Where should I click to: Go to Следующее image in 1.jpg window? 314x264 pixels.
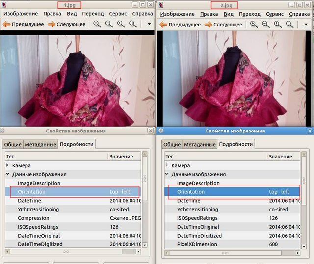click(x=67, y=24)
